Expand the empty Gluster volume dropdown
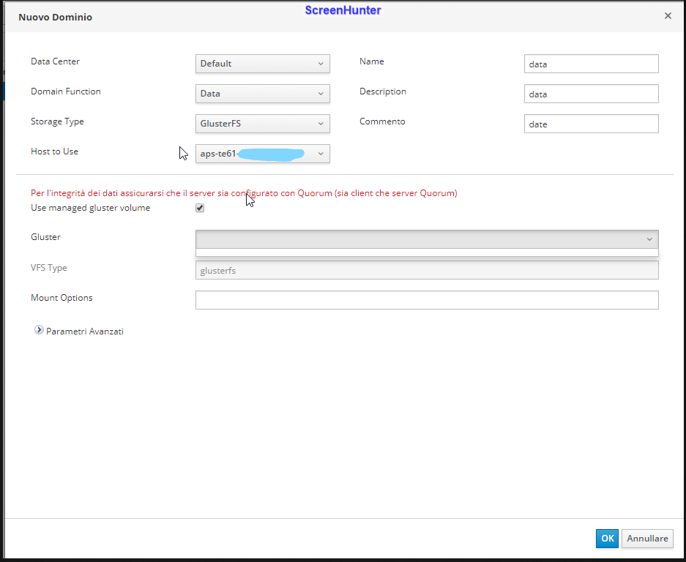 point(426,239)
